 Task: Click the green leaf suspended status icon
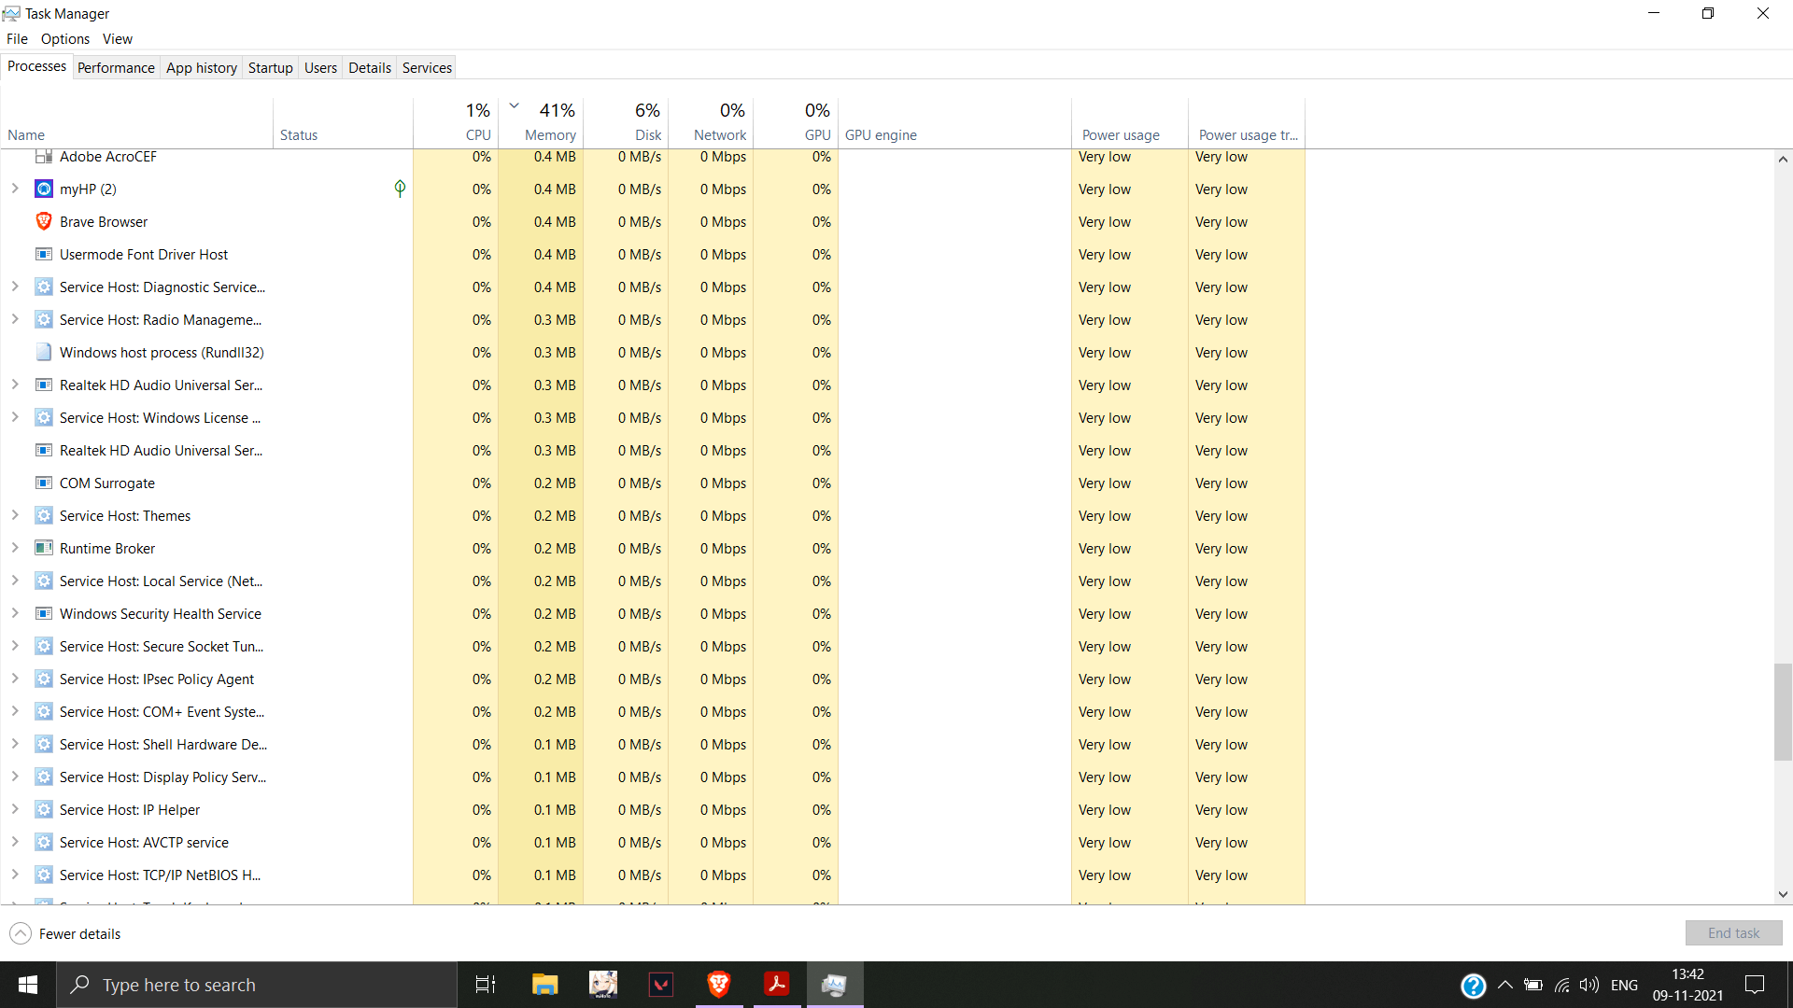(400, 189)
